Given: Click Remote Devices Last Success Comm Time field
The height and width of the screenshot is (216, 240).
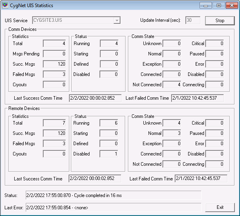Looking at the screenshot, I should point(95,178).
